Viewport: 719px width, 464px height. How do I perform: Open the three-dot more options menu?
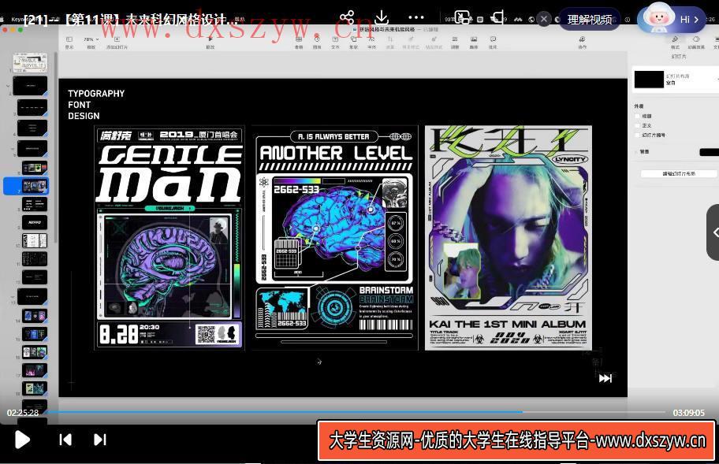416,17
